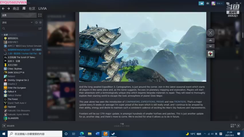This screenshot has height=137, width=244.
Task: Focus the Windows taskbar search box
Action: pyautogui.click(x=35, y=134)
